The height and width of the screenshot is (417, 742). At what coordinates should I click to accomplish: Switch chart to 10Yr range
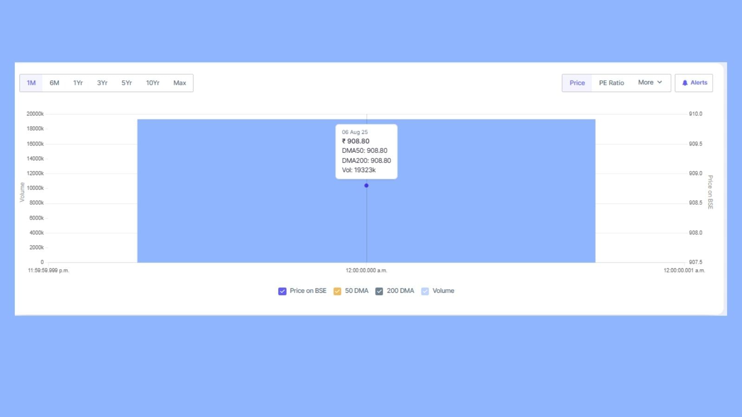point(153,83)
